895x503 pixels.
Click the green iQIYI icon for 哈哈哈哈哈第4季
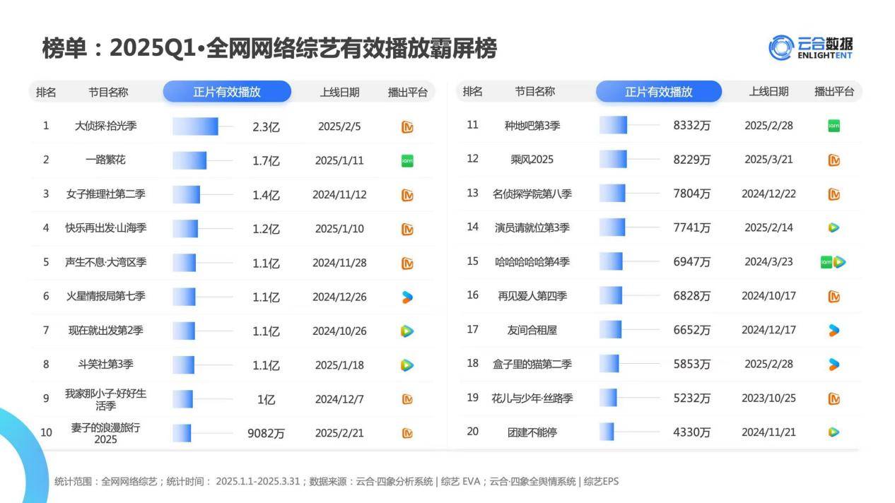[x=826, y=262]
